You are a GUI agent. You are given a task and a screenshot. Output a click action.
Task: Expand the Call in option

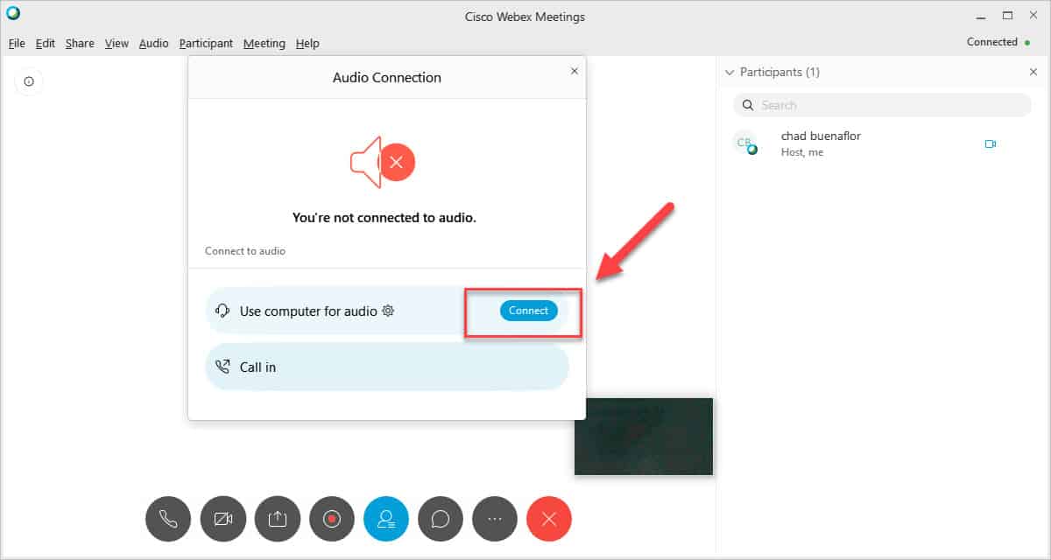click(387, 367)
